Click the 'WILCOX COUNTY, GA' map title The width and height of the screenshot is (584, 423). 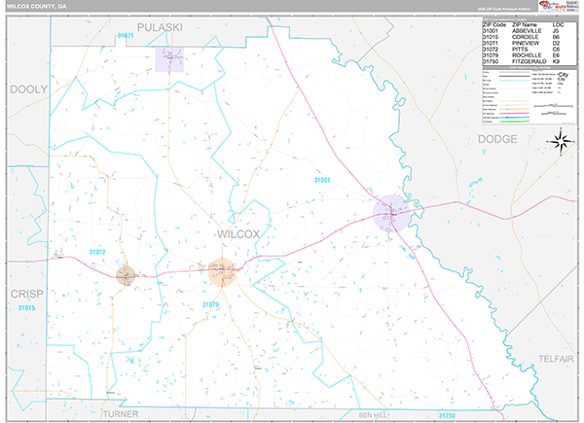35,7
